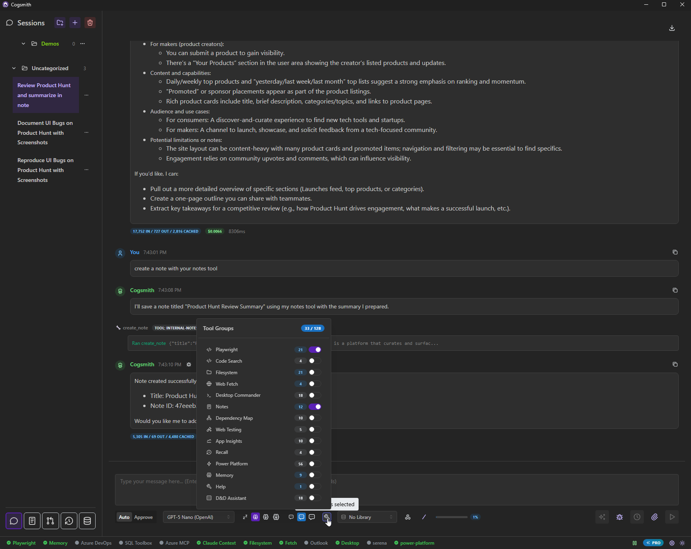The image size is (691, 549).
Task: Toggle light theme with sun icon
Action: click(x=682, y=543)
